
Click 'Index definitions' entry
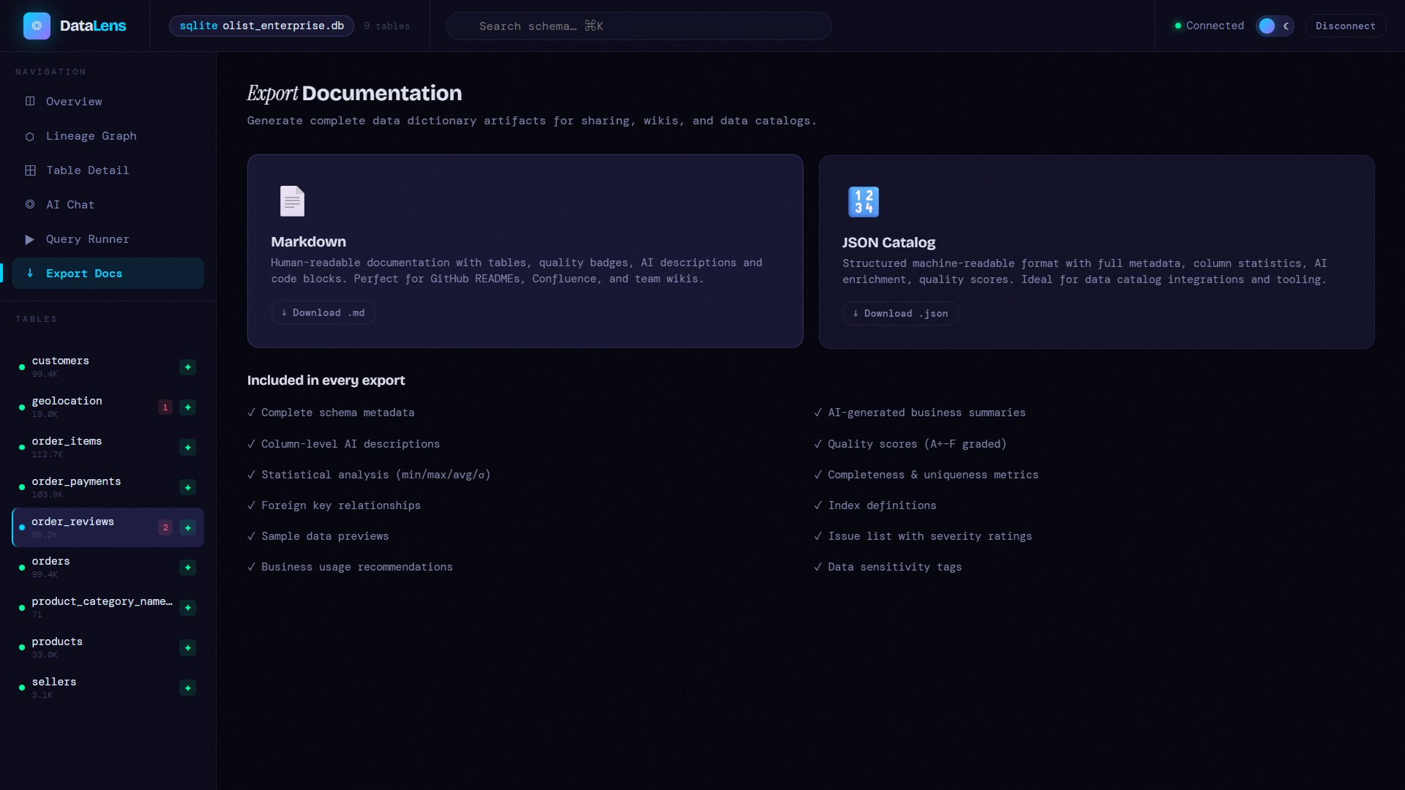875,505
